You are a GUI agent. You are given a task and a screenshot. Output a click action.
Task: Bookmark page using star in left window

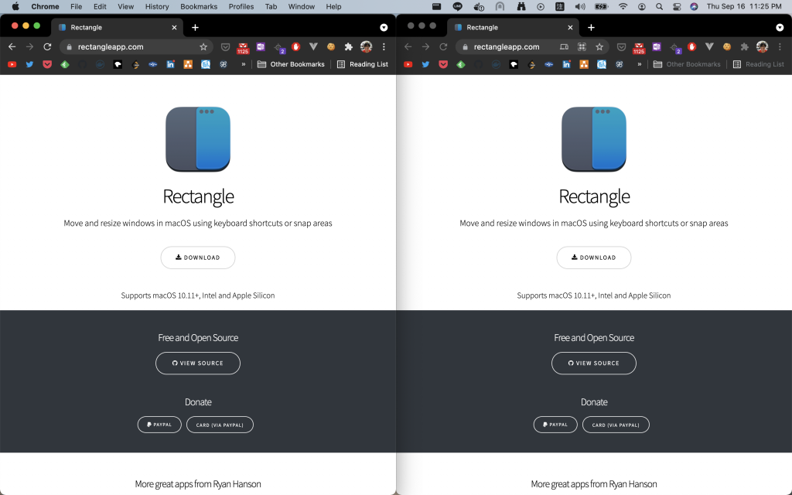203,47
